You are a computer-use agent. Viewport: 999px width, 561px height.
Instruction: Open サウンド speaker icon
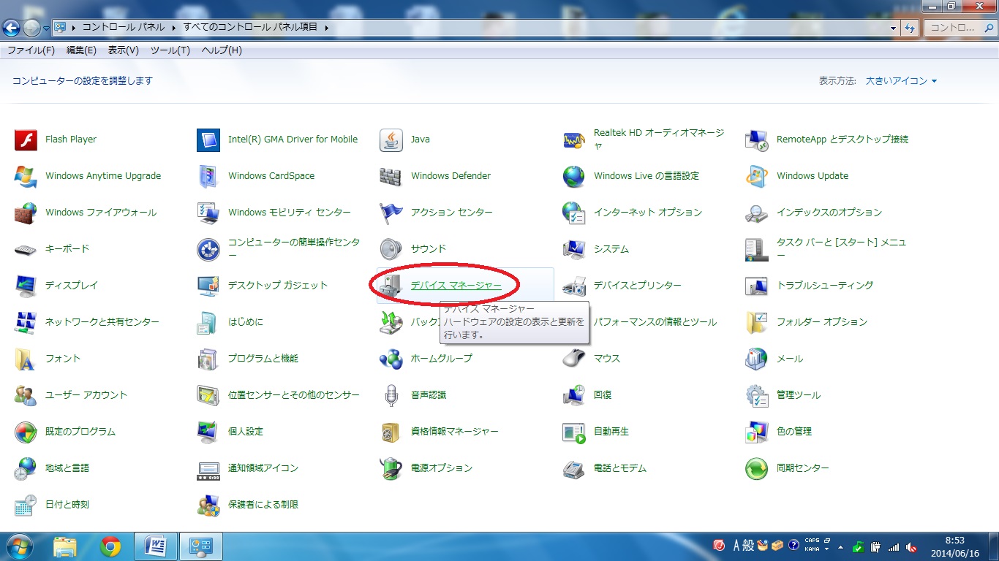[x=391, y=249]
